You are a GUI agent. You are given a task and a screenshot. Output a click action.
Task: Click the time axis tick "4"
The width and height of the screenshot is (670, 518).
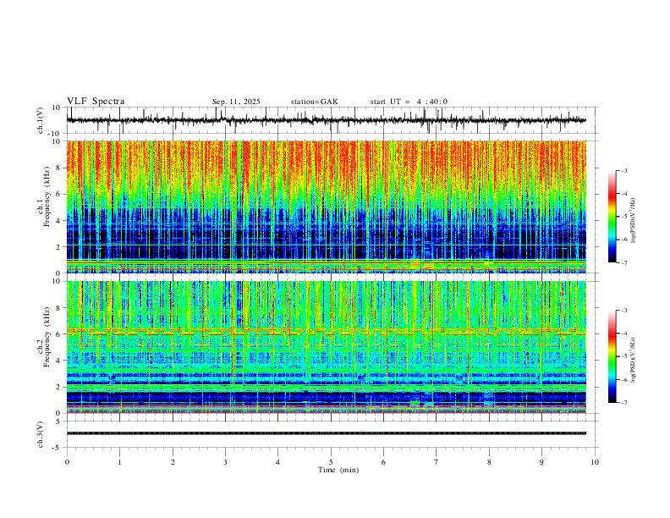tap(277, 462)
